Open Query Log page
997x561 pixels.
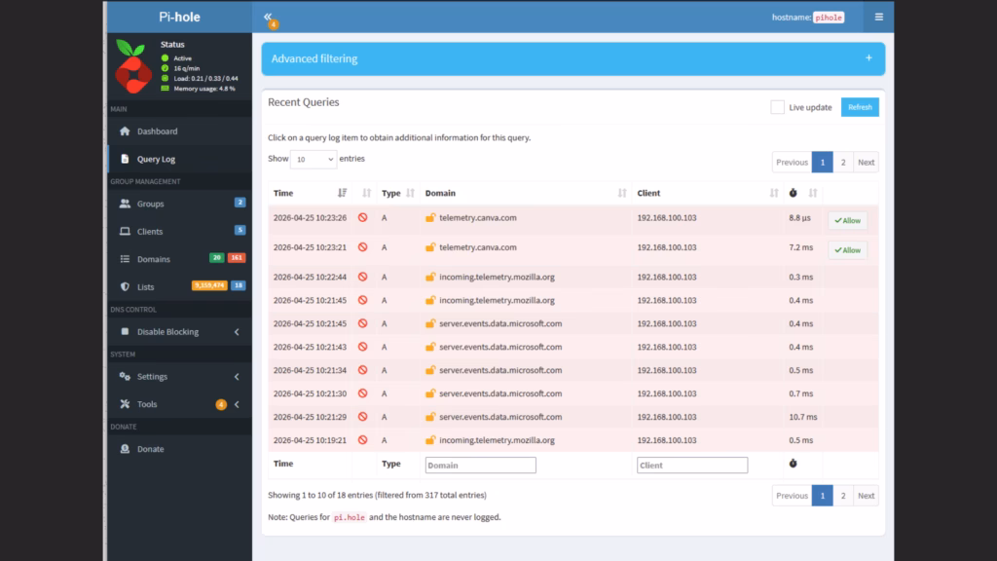(x=156, y=159)
